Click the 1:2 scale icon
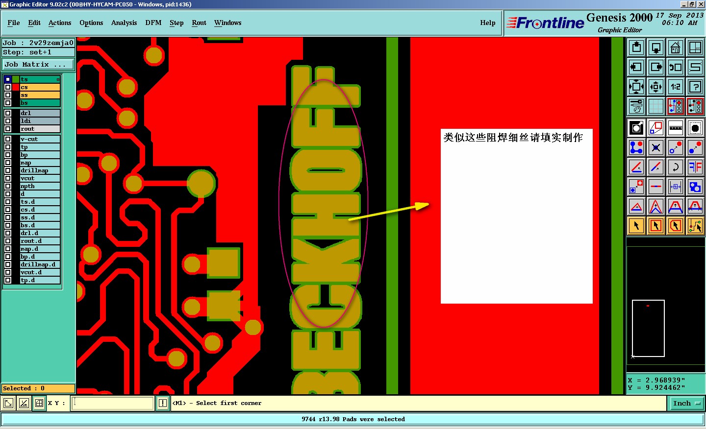The image size is (706, 429). point(676,87)
